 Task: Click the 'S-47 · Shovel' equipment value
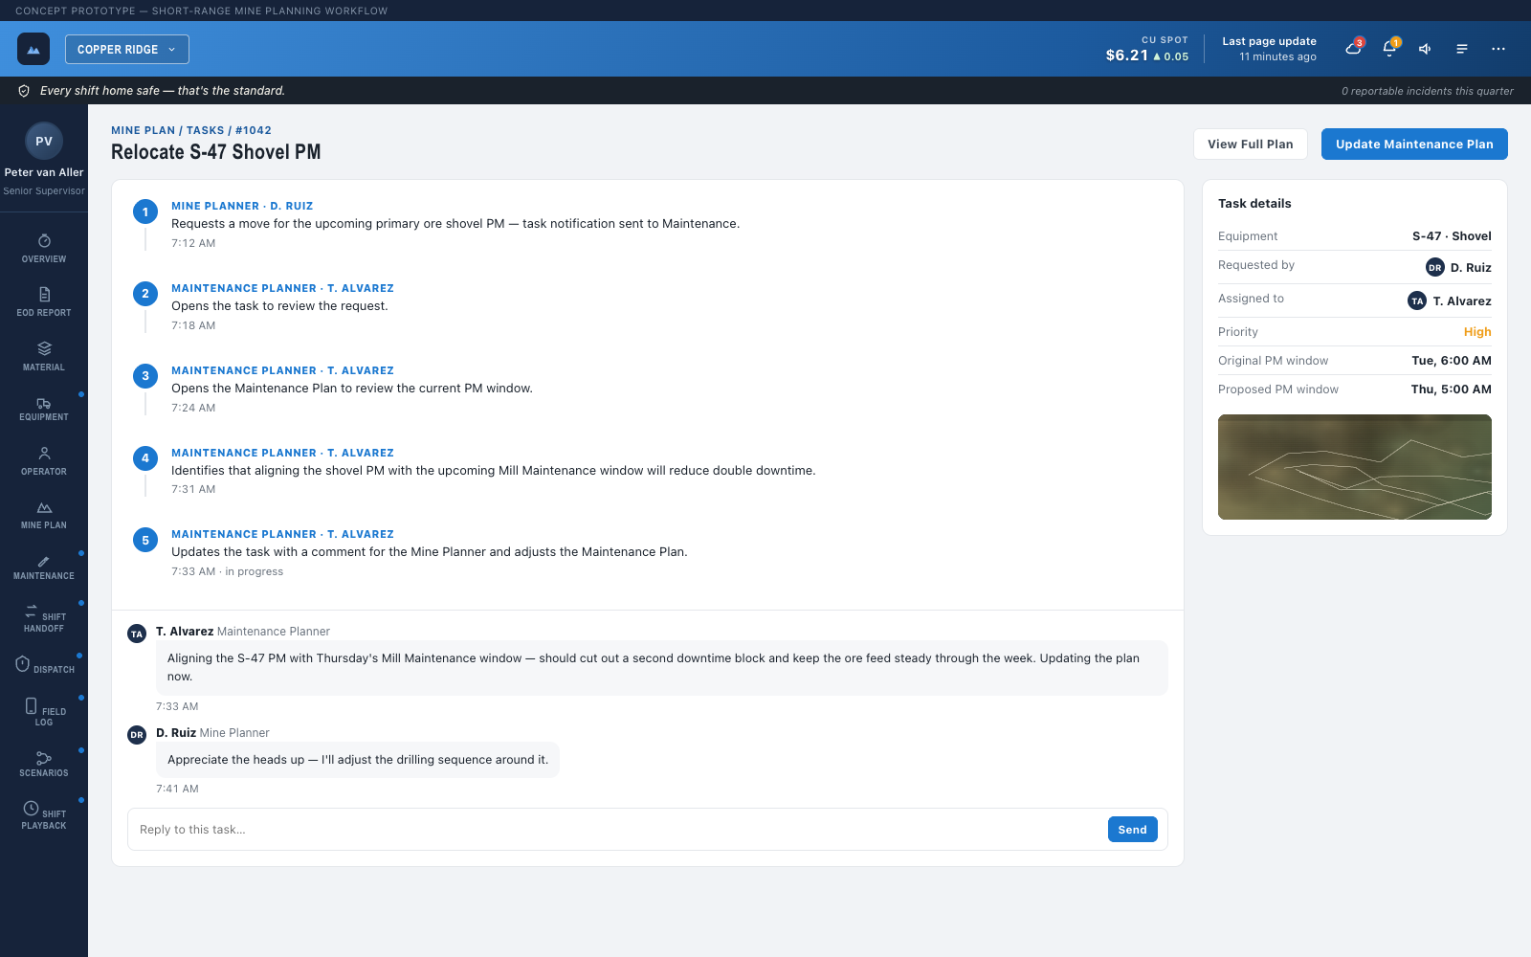pyautogui.click(x=1452, y=236)
